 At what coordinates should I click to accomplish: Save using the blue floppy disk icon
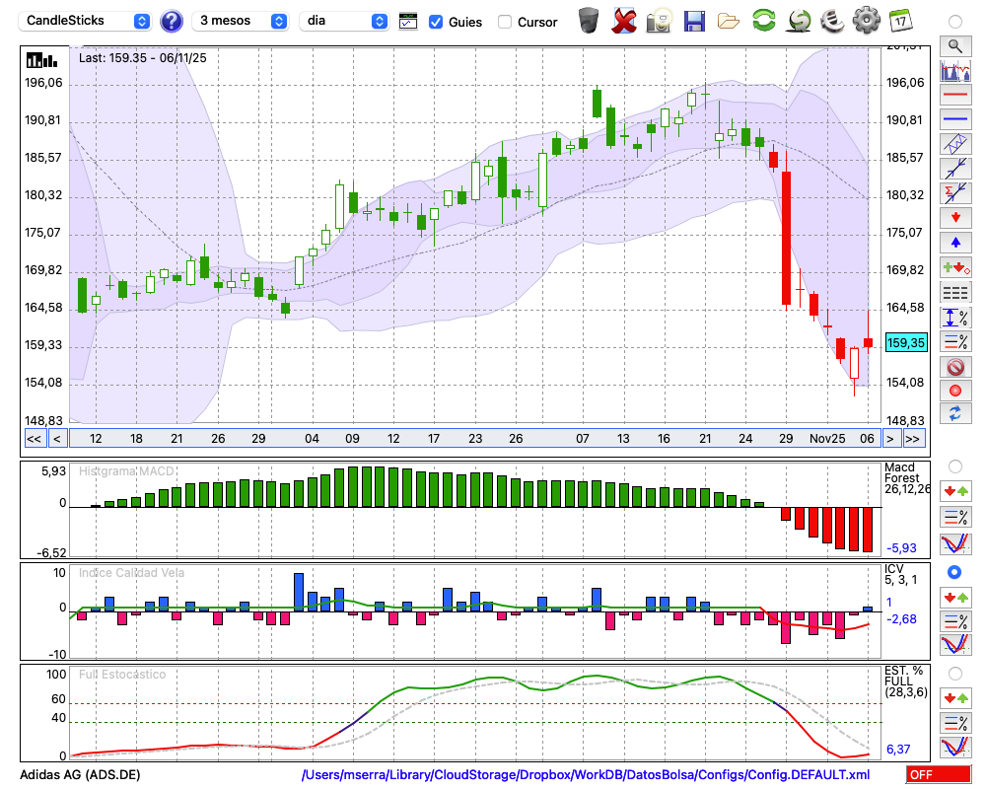point(694,22)
